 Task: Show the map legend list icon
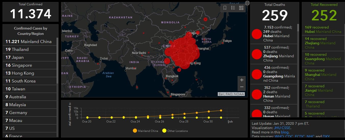point(233,8)
